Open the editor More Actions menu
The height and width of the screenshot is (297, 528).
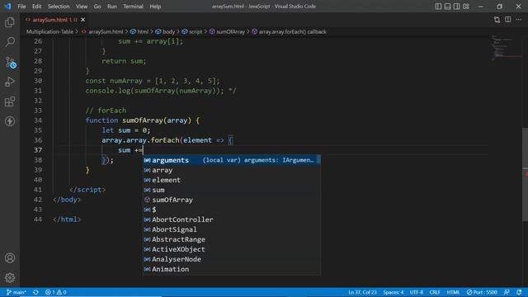pyautogui.click(x=519, y=20)
